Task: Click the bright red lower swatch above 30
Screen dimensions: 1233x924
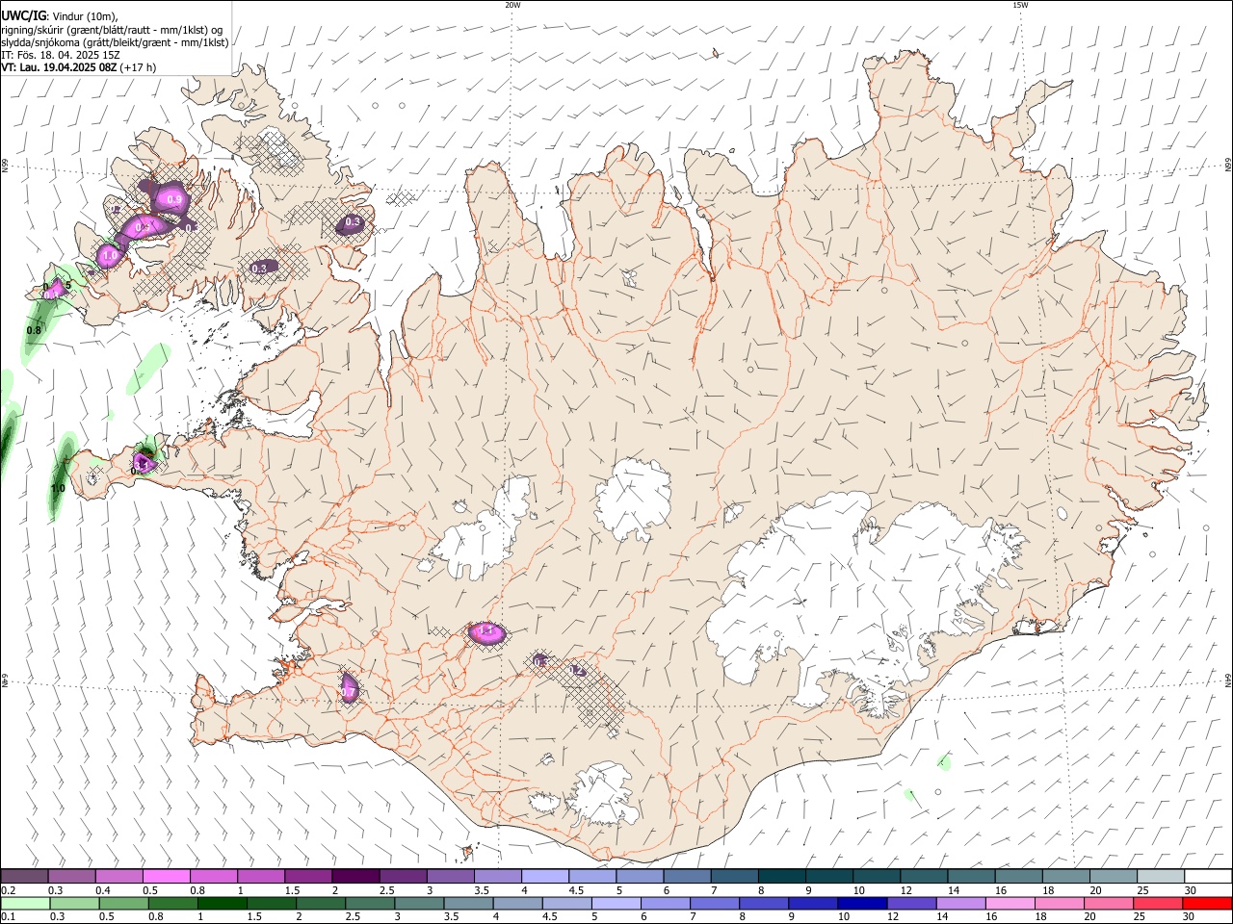Action: click(1207, 904)
